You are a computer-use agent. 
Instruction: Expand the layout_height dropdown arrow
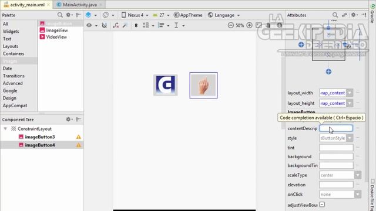tap(350, 103)
